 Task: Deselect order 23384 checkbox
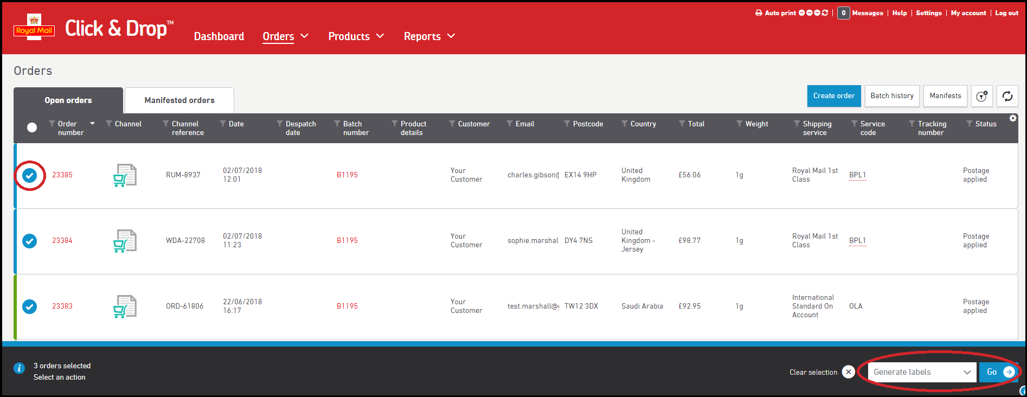[30, 241]
